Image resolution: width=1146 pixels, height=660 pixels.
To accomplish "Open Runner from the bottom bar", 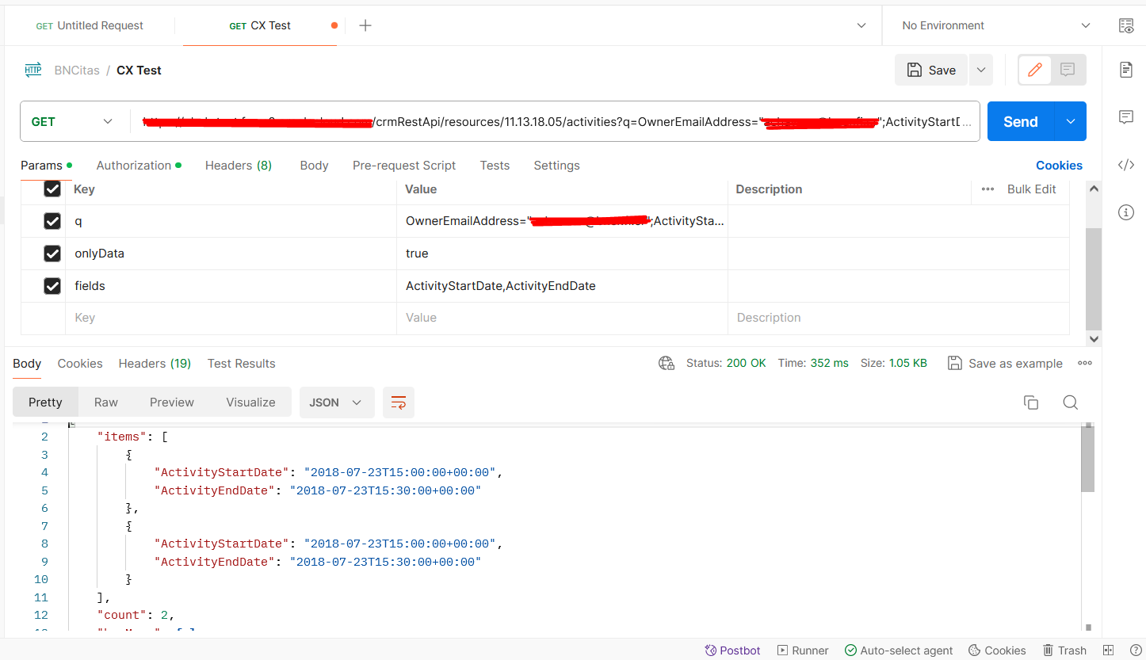I will (x=803, y=650).
